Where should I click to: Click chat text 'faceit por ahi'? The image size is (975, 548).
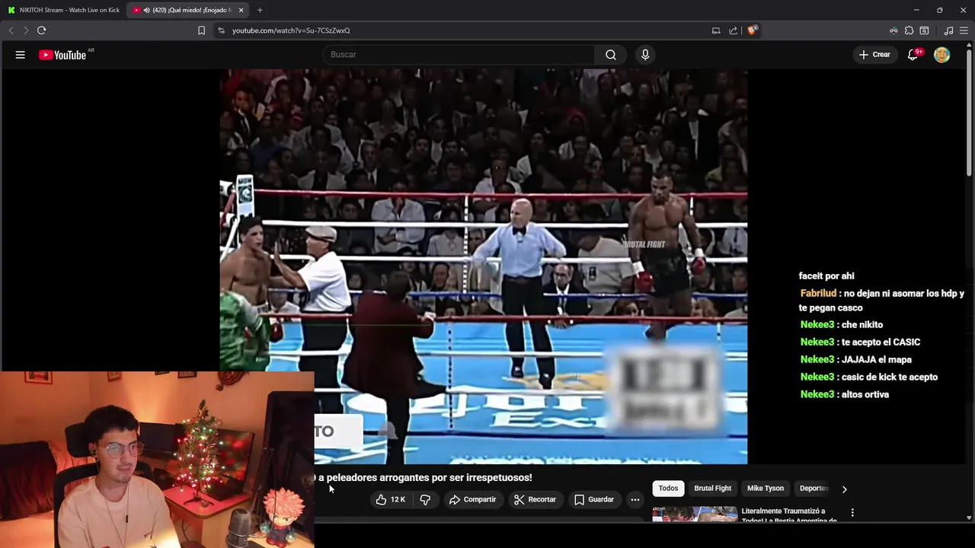[x=826, y=276]
